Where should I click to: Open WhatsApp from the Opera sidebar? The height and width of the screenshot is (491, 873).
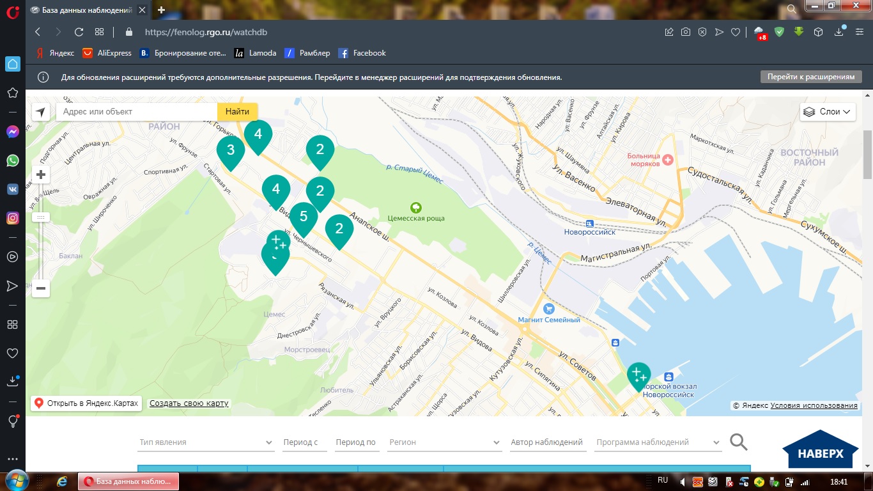point(12,160)
